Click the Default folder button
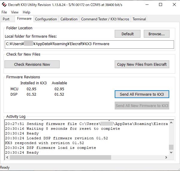The height and width of the screenshot is (171, 180). pos(128,34)
